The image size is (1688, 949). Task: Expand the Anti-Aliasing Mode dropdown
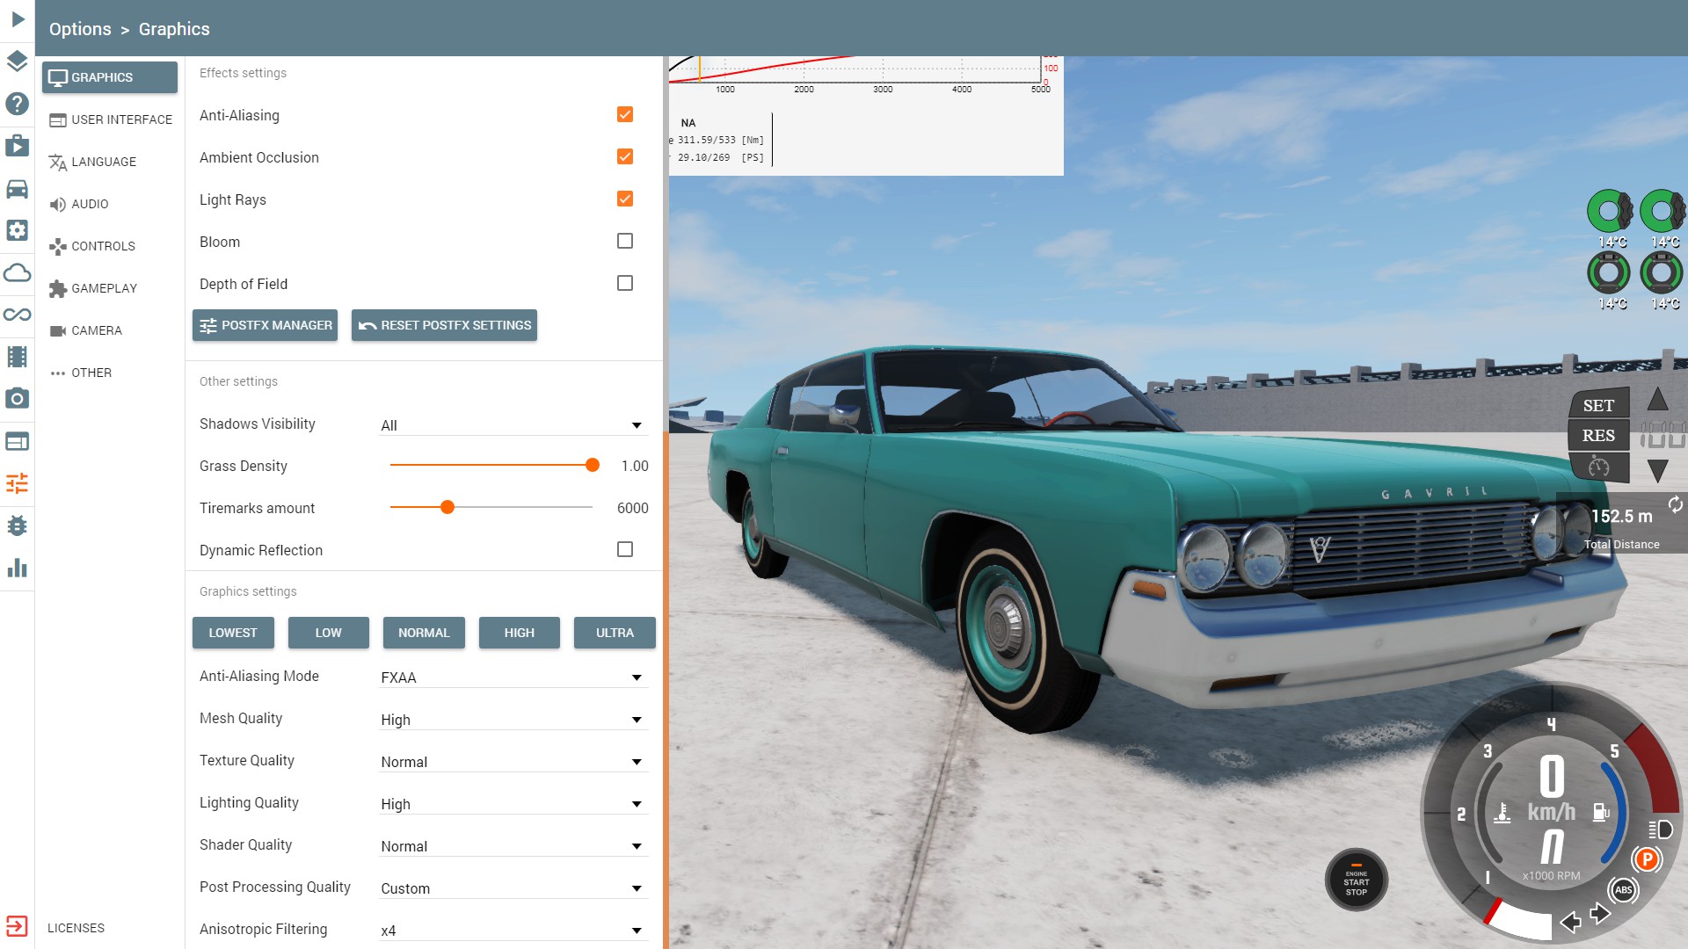[513, 677]
